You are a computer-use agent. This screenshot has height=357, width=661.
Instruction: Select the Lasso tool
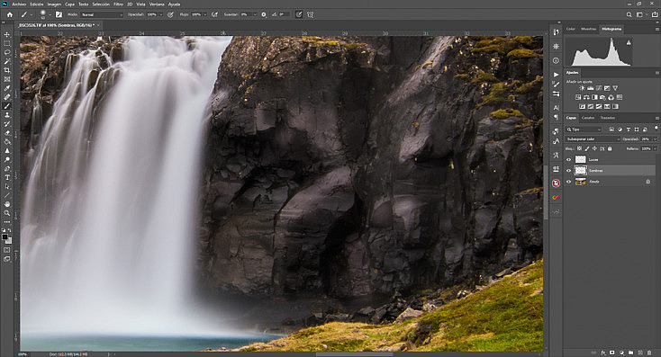point(7,52)
